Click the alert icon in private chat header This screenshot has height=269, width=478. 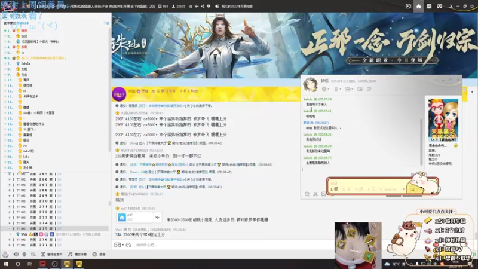pyautogui.click(x=369, y=89)
